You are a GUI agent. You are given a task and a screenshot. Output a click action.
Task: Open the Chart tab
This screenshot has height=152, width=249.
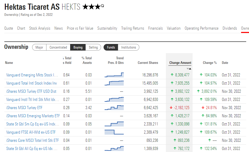tap(21, 28)
